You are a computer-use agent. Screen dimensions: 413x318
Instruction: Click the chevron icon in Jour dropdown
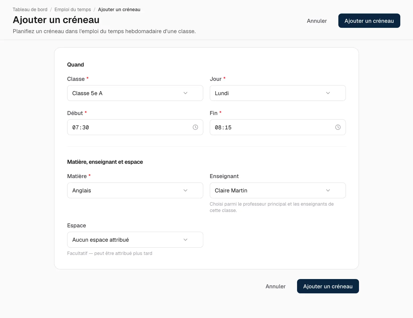[x=328, y=93]
